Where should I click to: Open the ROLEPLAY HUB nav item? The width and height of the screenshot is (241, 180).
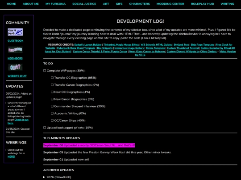pos(202,4)
